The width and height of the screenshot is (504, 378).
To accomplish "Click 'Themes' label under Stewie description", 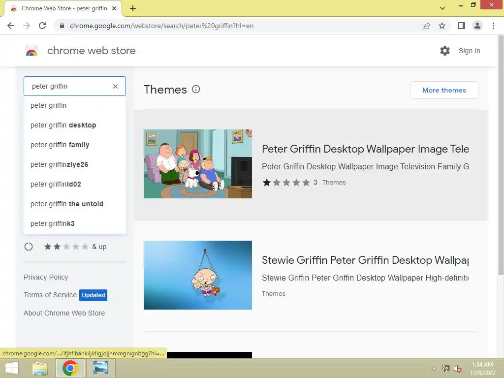I will (x=273, y=293).
